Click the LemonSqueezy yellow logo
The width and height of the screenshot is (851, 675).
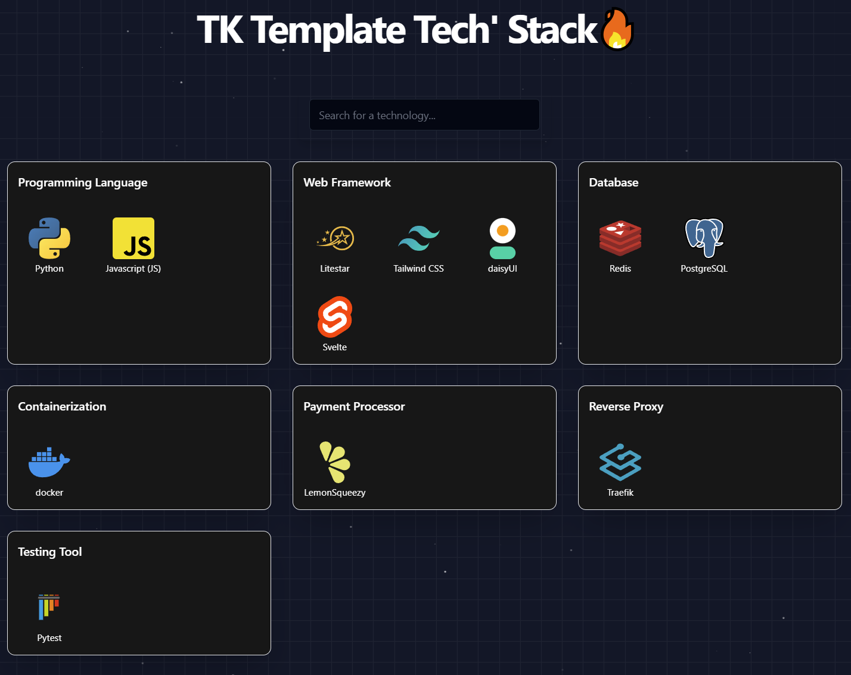(x=335, y=462)
